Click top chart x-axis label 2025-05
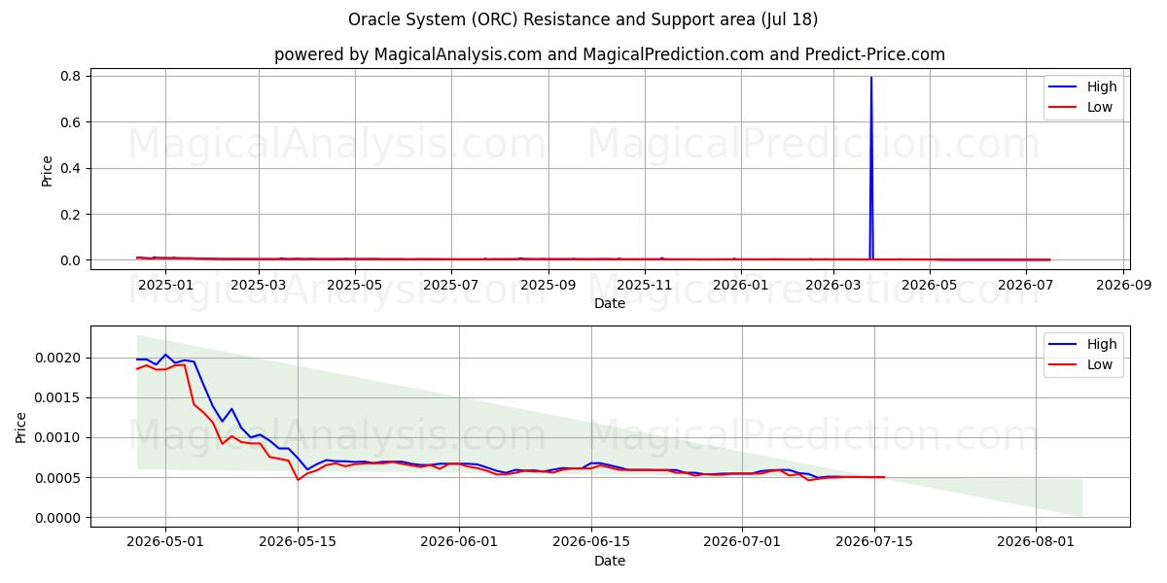This screenshot has width=1167, height=583. pos(355,285)
